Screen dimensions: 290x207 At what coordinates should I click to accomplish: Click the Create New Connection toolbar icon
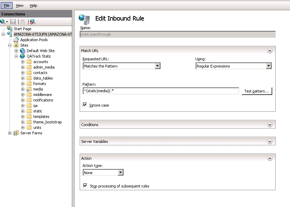click(x=3, y=22)
